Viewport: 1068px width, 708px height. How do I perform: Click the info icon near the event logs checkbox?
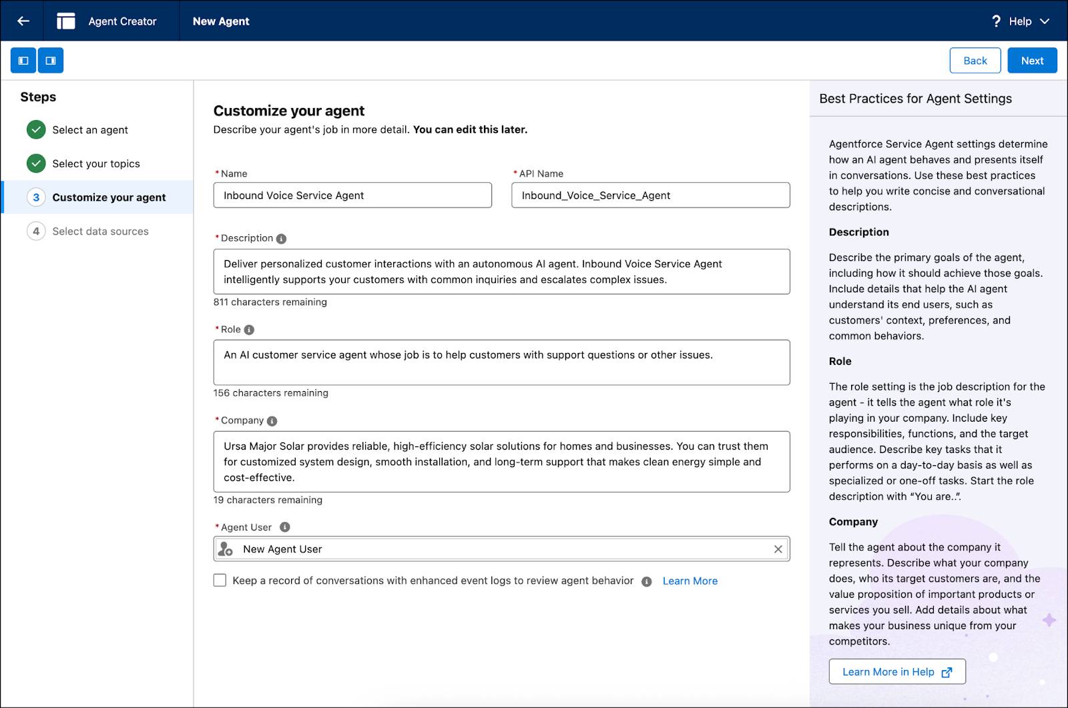click(645, 581)
